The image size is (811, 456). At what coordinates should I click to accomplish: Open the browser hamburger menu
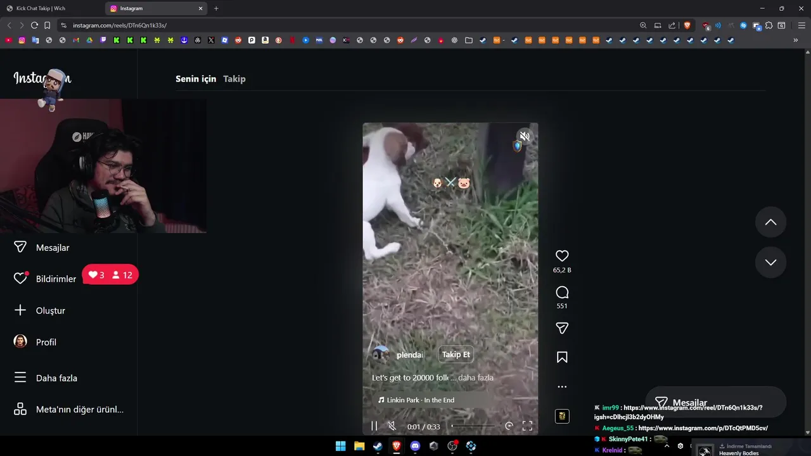801,25
